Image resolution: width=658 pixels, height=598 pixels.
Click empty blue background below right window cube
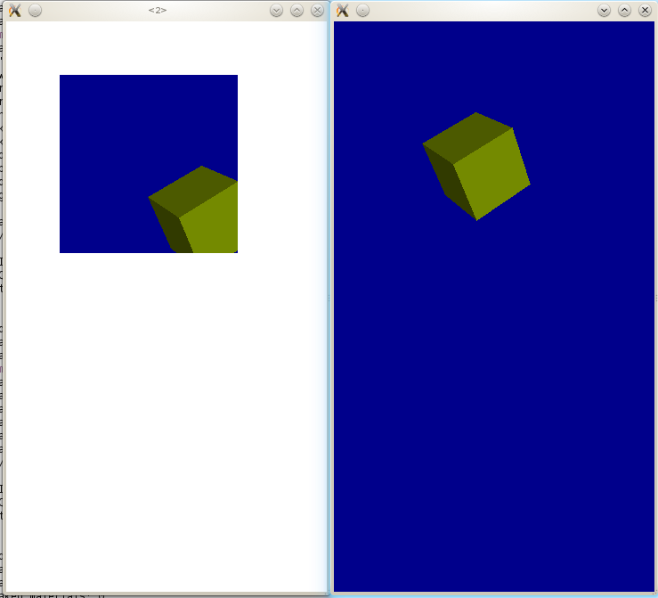pyautogui.click(x=494, y=401)
